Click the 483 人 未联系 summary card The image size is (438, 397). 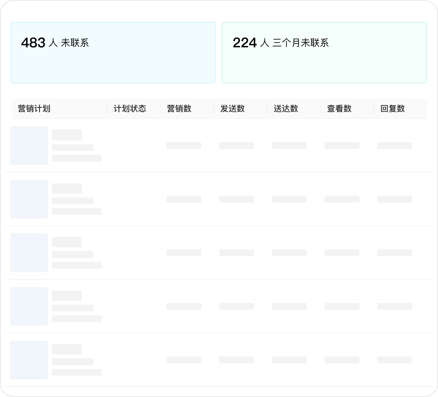tap(113, 53)
